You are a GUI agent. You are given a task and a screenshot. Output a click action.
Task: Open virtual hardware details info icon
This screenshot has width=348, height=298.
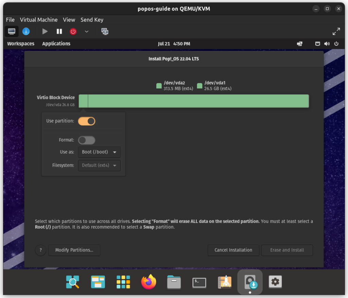pos(26,31)
